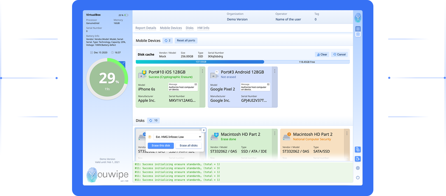
Task: Clear the disk cache
Action: (x=322, y=55)
